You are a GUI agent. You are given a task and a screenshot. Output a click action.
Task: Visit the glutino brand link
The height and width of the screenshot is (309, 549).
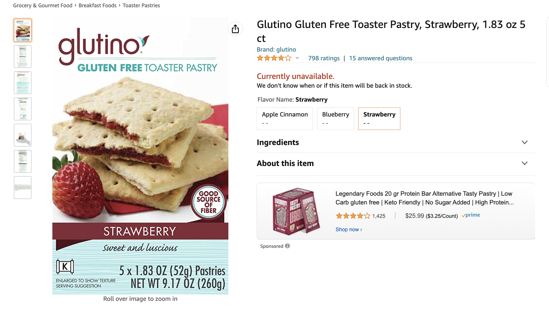(276, 50)
